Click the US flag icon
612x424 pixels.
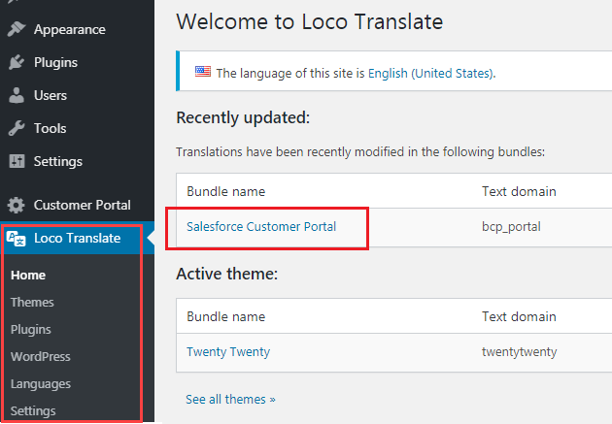(x=202, y=72)
